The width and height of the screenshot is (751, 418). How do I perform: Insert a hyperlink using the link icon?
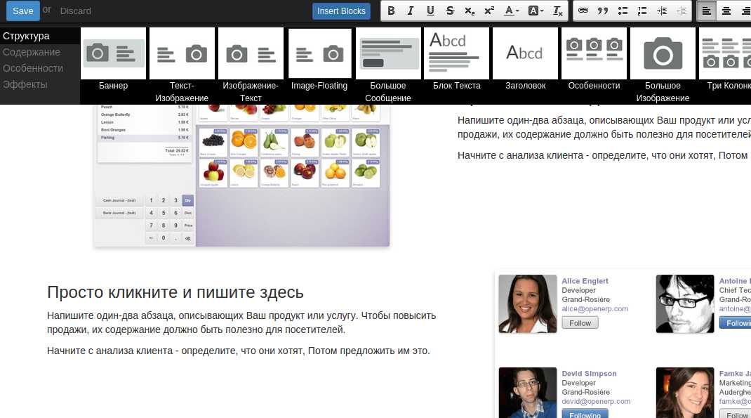tap(583, 11)
